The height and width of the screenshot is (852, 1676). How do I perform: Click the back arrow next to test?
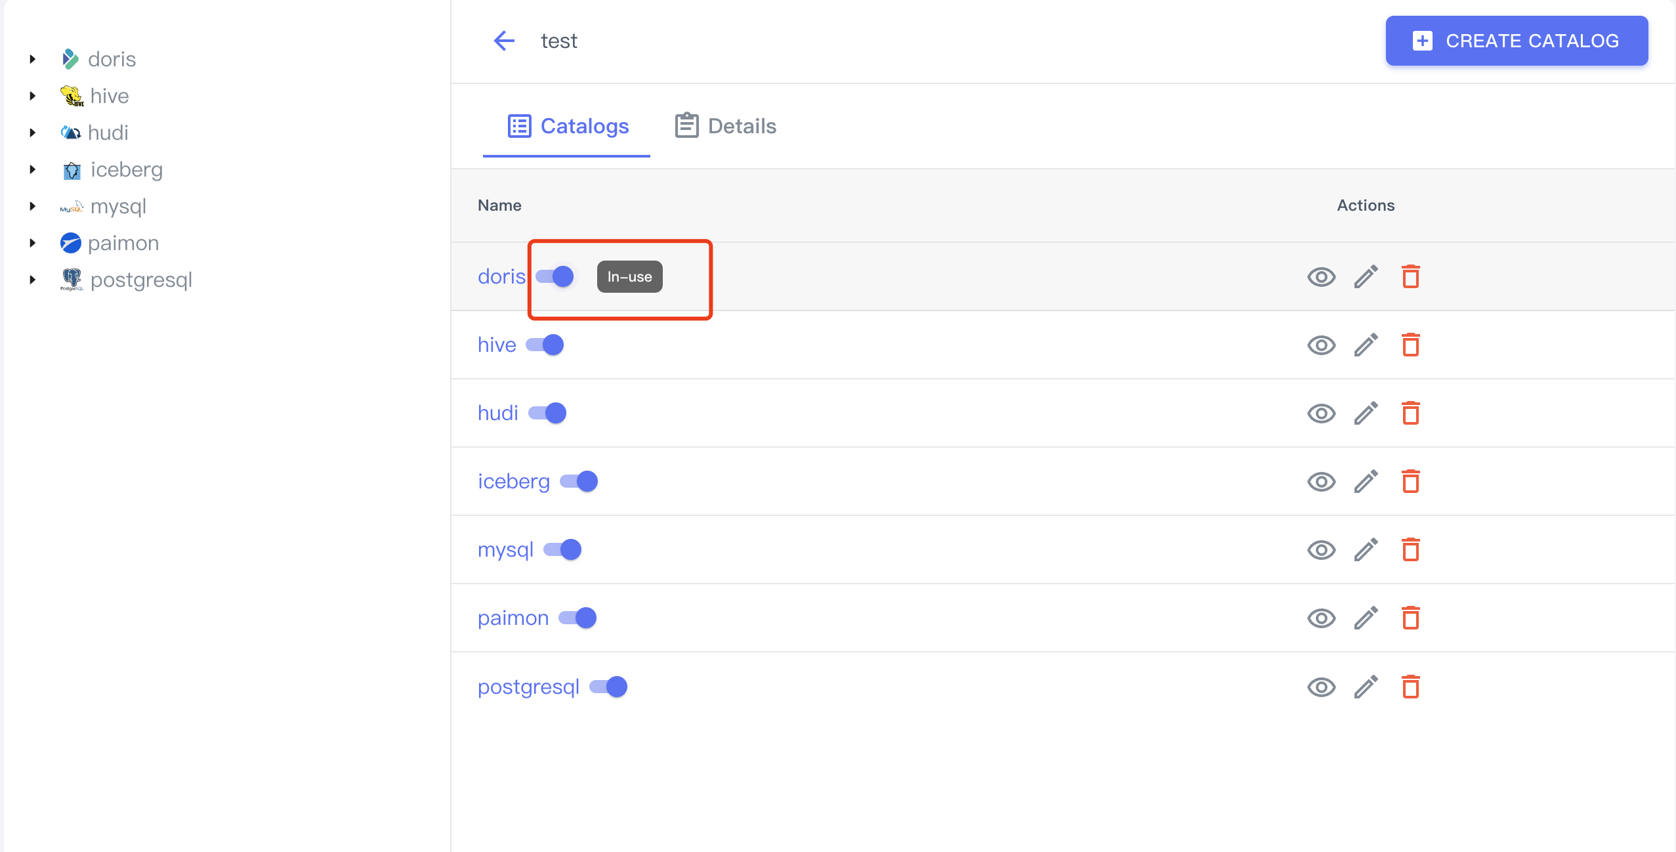(504, 41)
